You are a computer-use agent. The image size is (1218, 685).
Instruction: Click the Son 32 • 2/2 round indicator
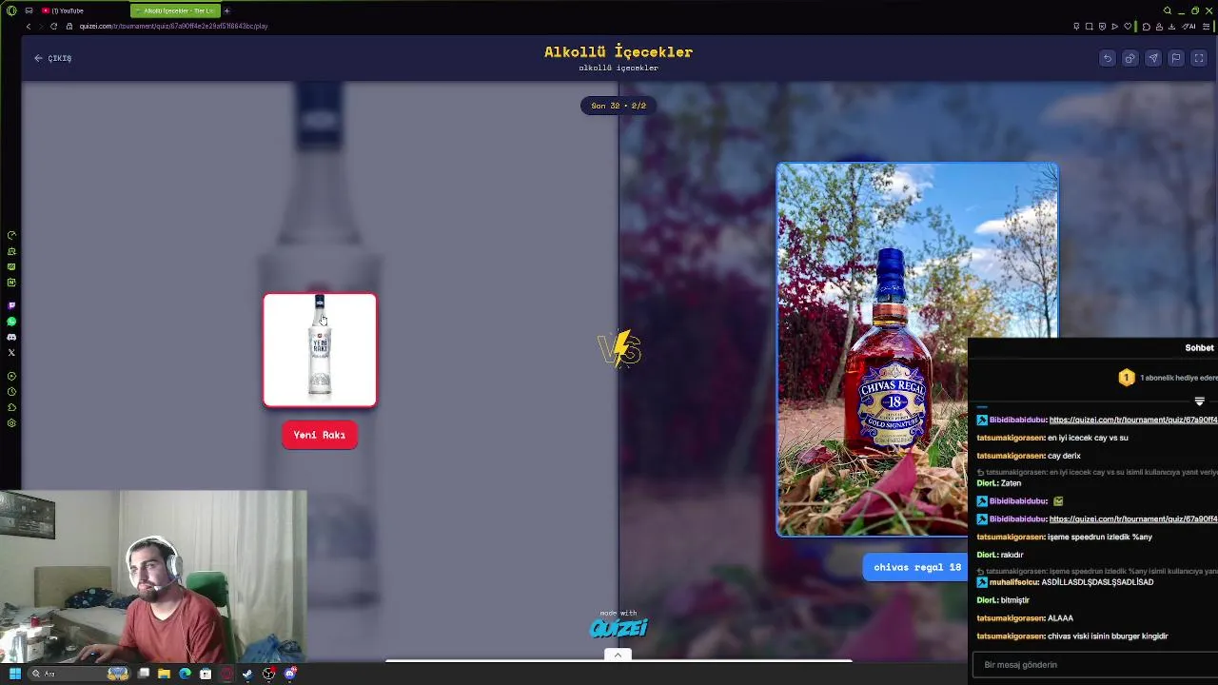point(619,106)
